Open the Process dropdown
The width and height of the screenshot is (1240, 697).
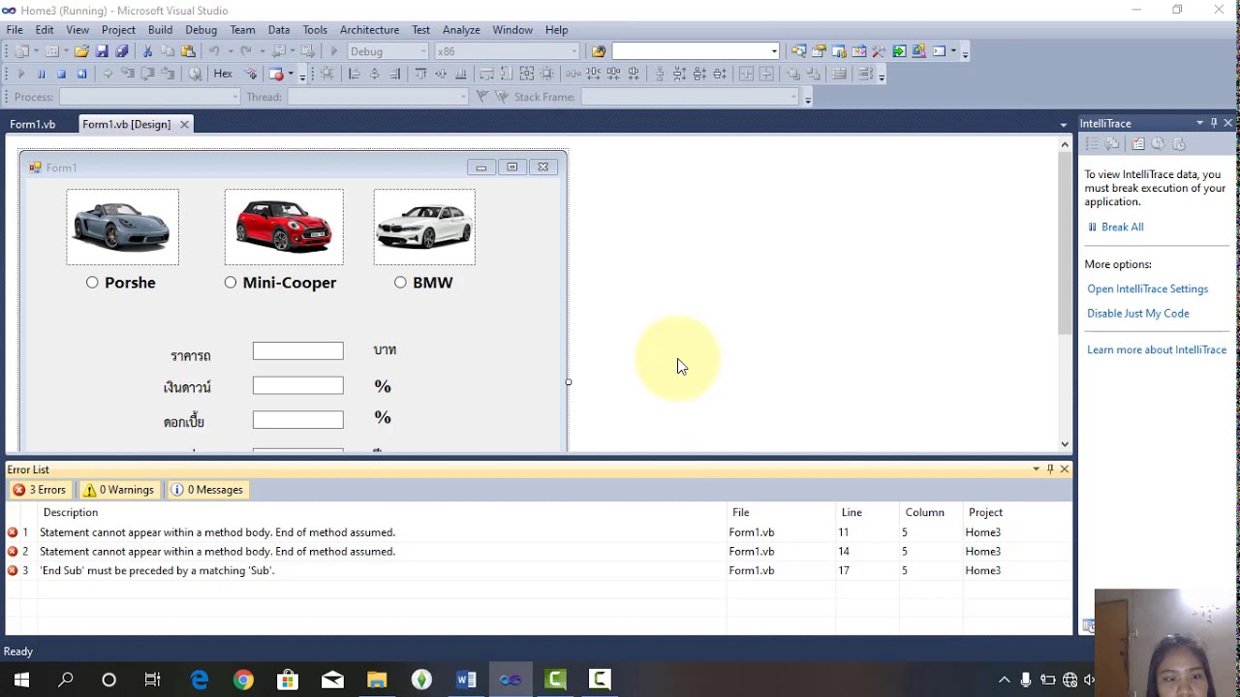click(x=234, y=97)
